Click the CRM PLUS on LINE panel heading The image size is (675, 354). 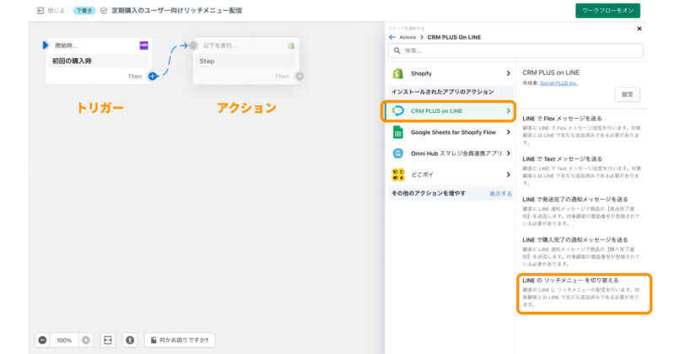point(551,72)
